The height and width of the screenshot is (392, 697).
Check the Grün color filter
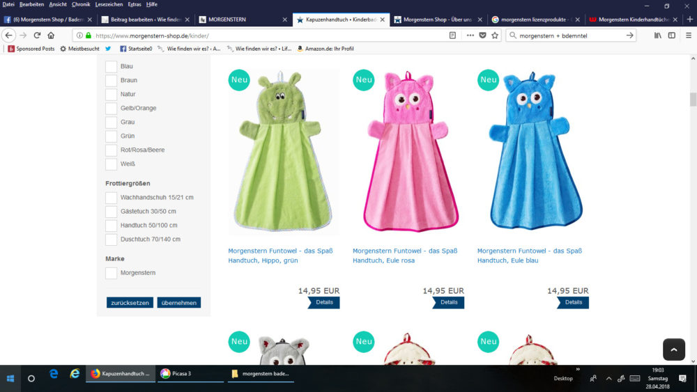(x=111, y=136)
